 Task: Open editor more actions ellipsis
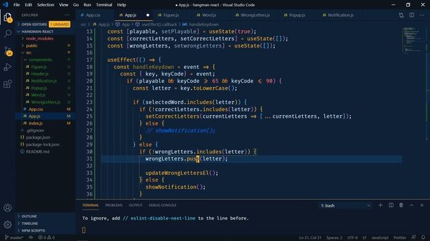[x=422, y=15]
